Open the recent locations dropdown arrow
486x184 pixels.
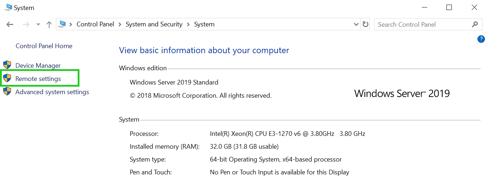coord(38,25)
